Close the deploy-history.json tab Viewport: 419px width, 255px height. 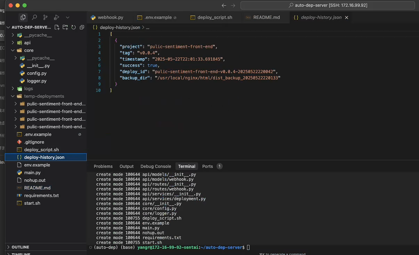[x=346, y=17]
